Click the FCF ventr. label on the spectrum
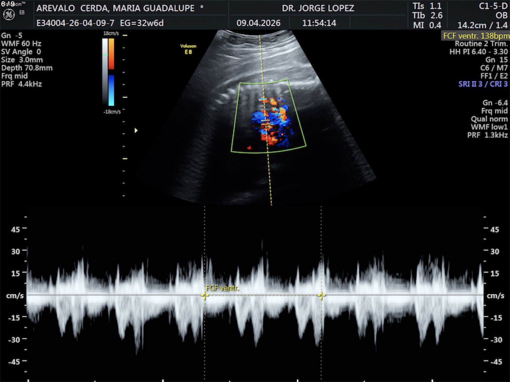Image resolution: width=510 pixels, height=382 pixels. (x=222, y=288)
